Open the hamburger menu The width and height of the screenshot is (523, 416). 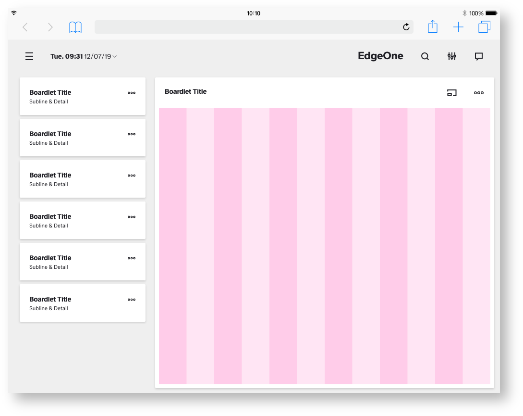tap(29, 57)
